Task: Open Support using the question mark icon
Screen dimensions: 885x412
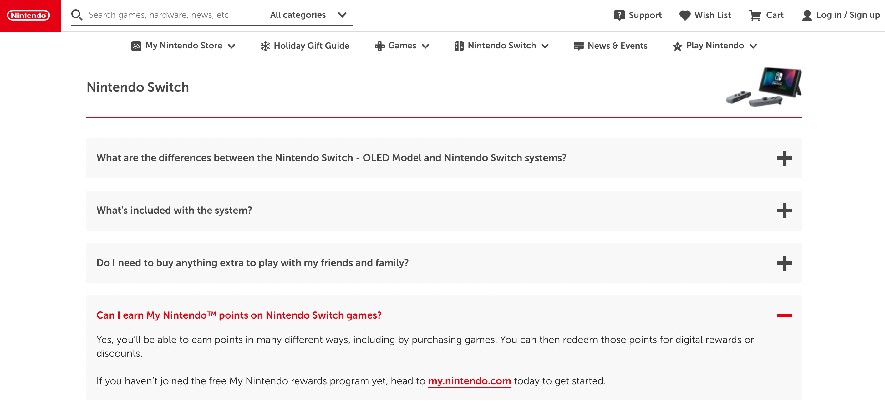Action: coord(619,15)
